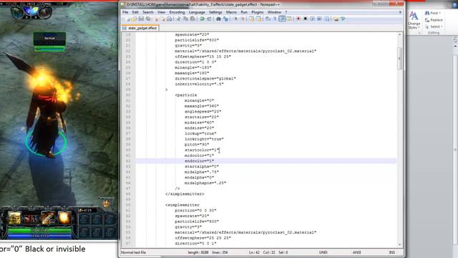
Task: Click the Redo toolbar icon
Action: point(209,19)
